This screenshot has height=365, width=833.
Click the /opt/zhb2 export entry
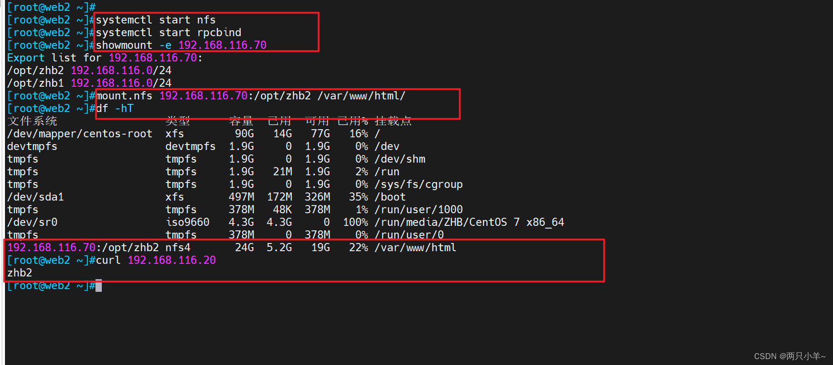(x=89, y=70)
